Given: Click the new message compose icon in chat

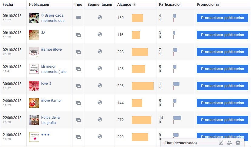Looking at the screenshot, I should 221,142.
